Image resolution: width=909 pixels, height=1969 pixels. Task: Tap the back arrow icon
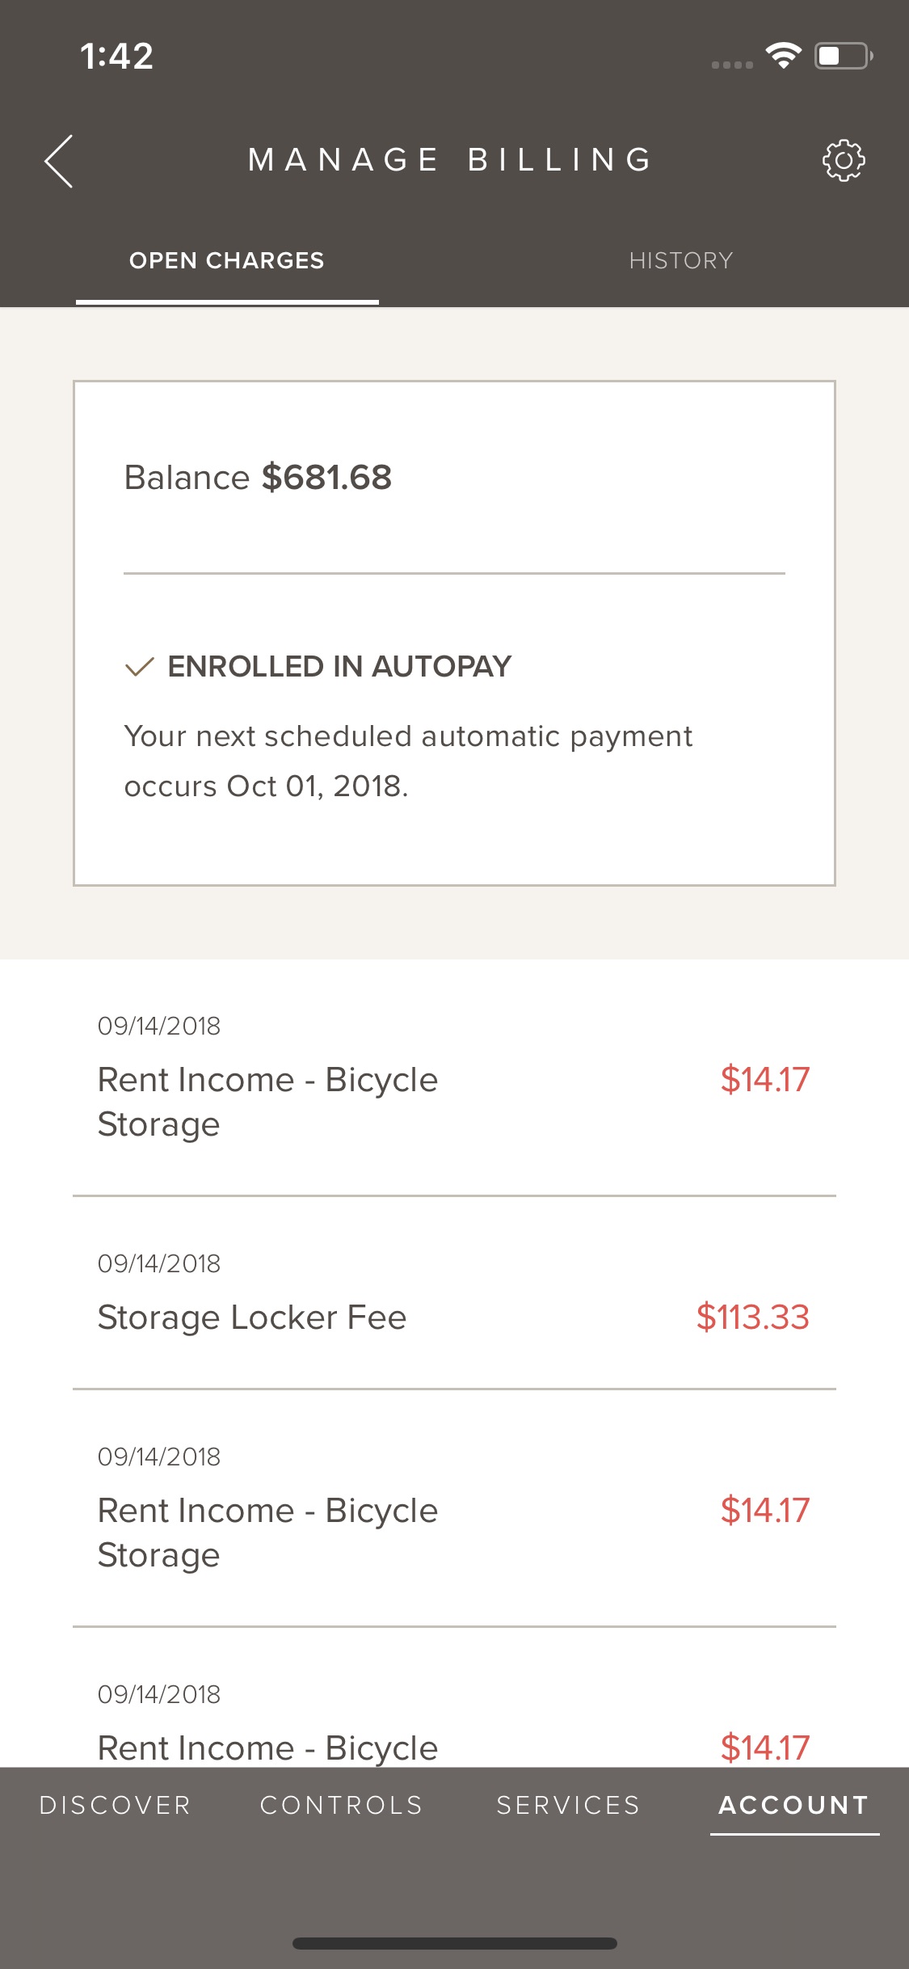[x=58, y=161]
